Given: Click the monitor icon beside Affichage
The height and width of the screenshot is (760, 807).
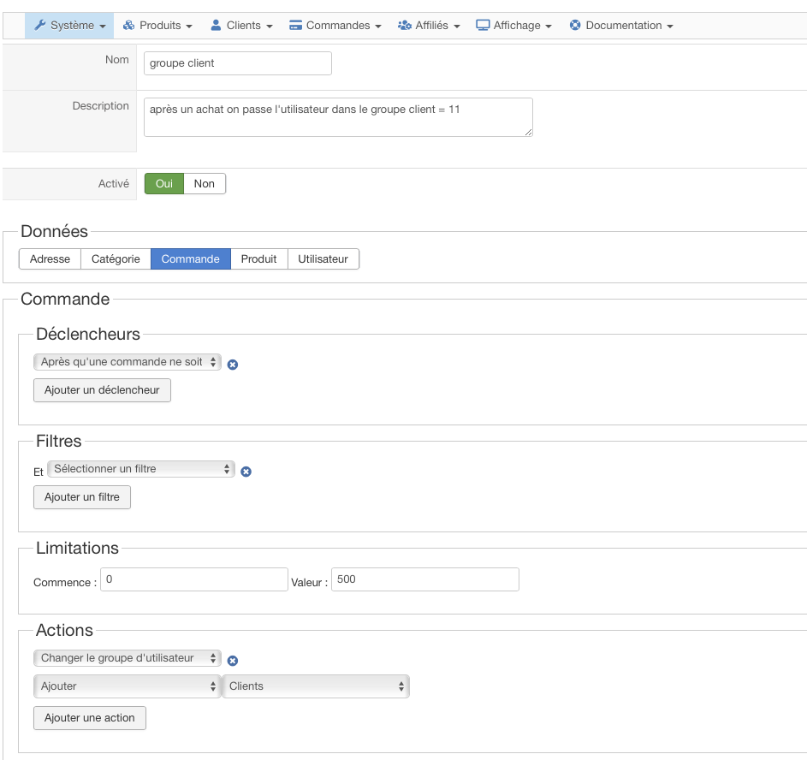Looking at the screenshot, I should pos(483,26).
